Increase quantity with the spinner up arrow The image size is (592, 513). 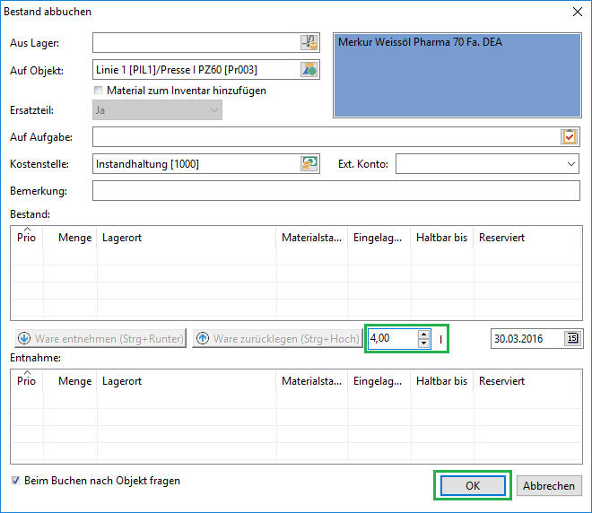point(423,334)
